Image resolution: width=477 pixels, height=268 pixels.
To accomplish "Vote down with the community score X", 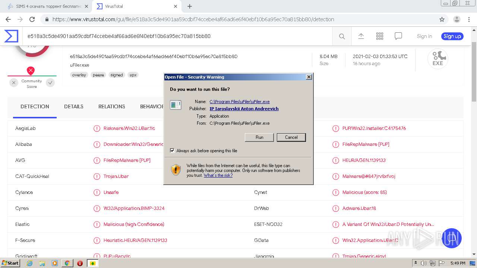I will (14, 83).
